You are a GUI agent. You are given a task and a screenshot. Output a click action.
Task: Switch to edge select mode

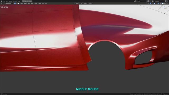coord(17,3)
